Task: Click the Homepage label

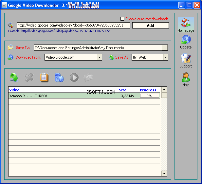Action: [x=186, y=30]
